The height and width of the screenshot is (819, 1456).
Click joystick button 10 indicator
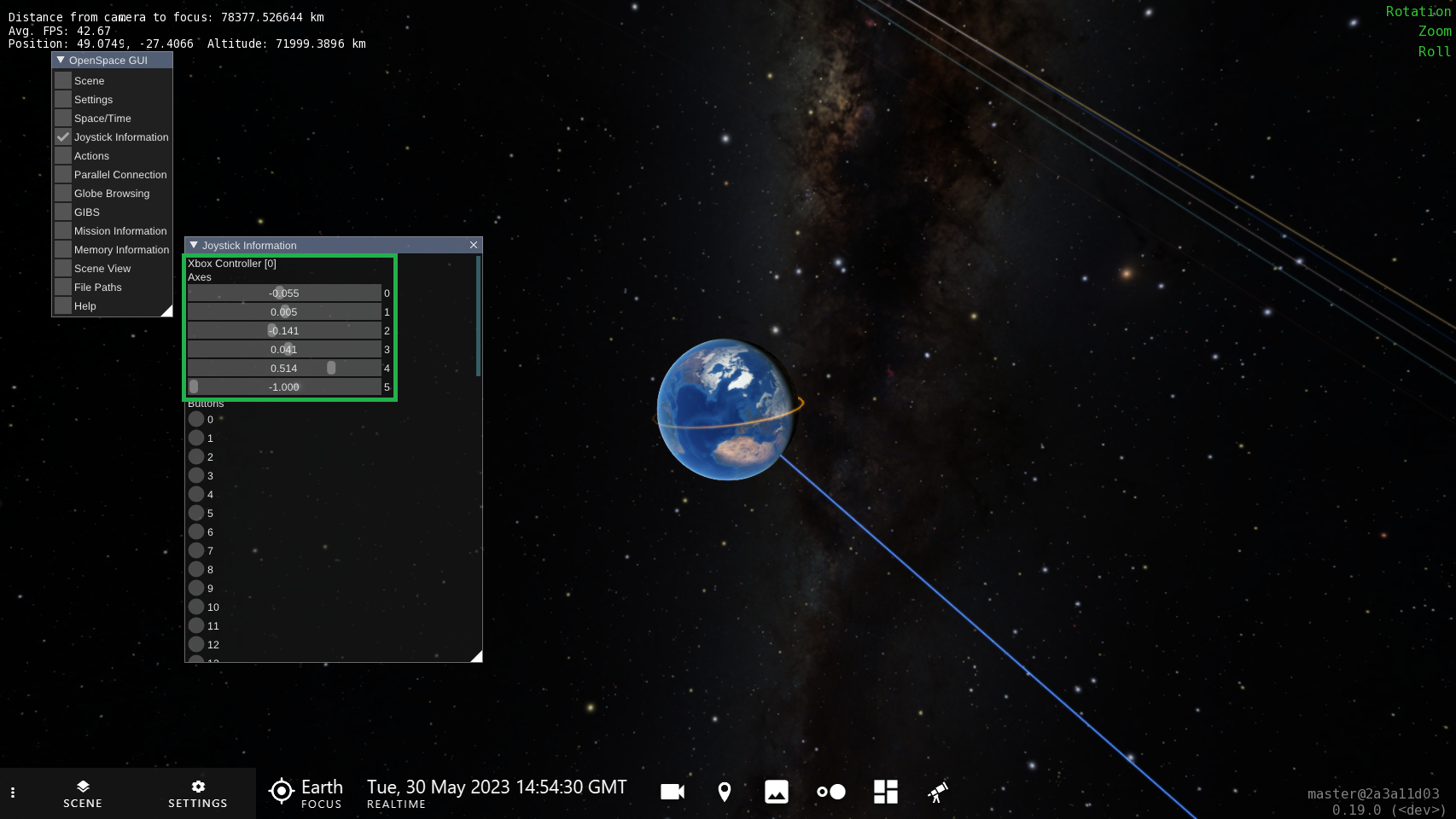click(196, 607)
